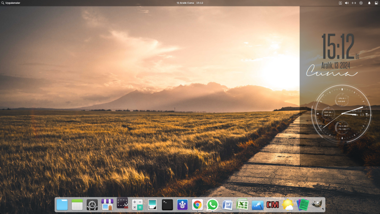Click the date and time in top panel
Screen dimensions: 380x214
pos(190,3)
